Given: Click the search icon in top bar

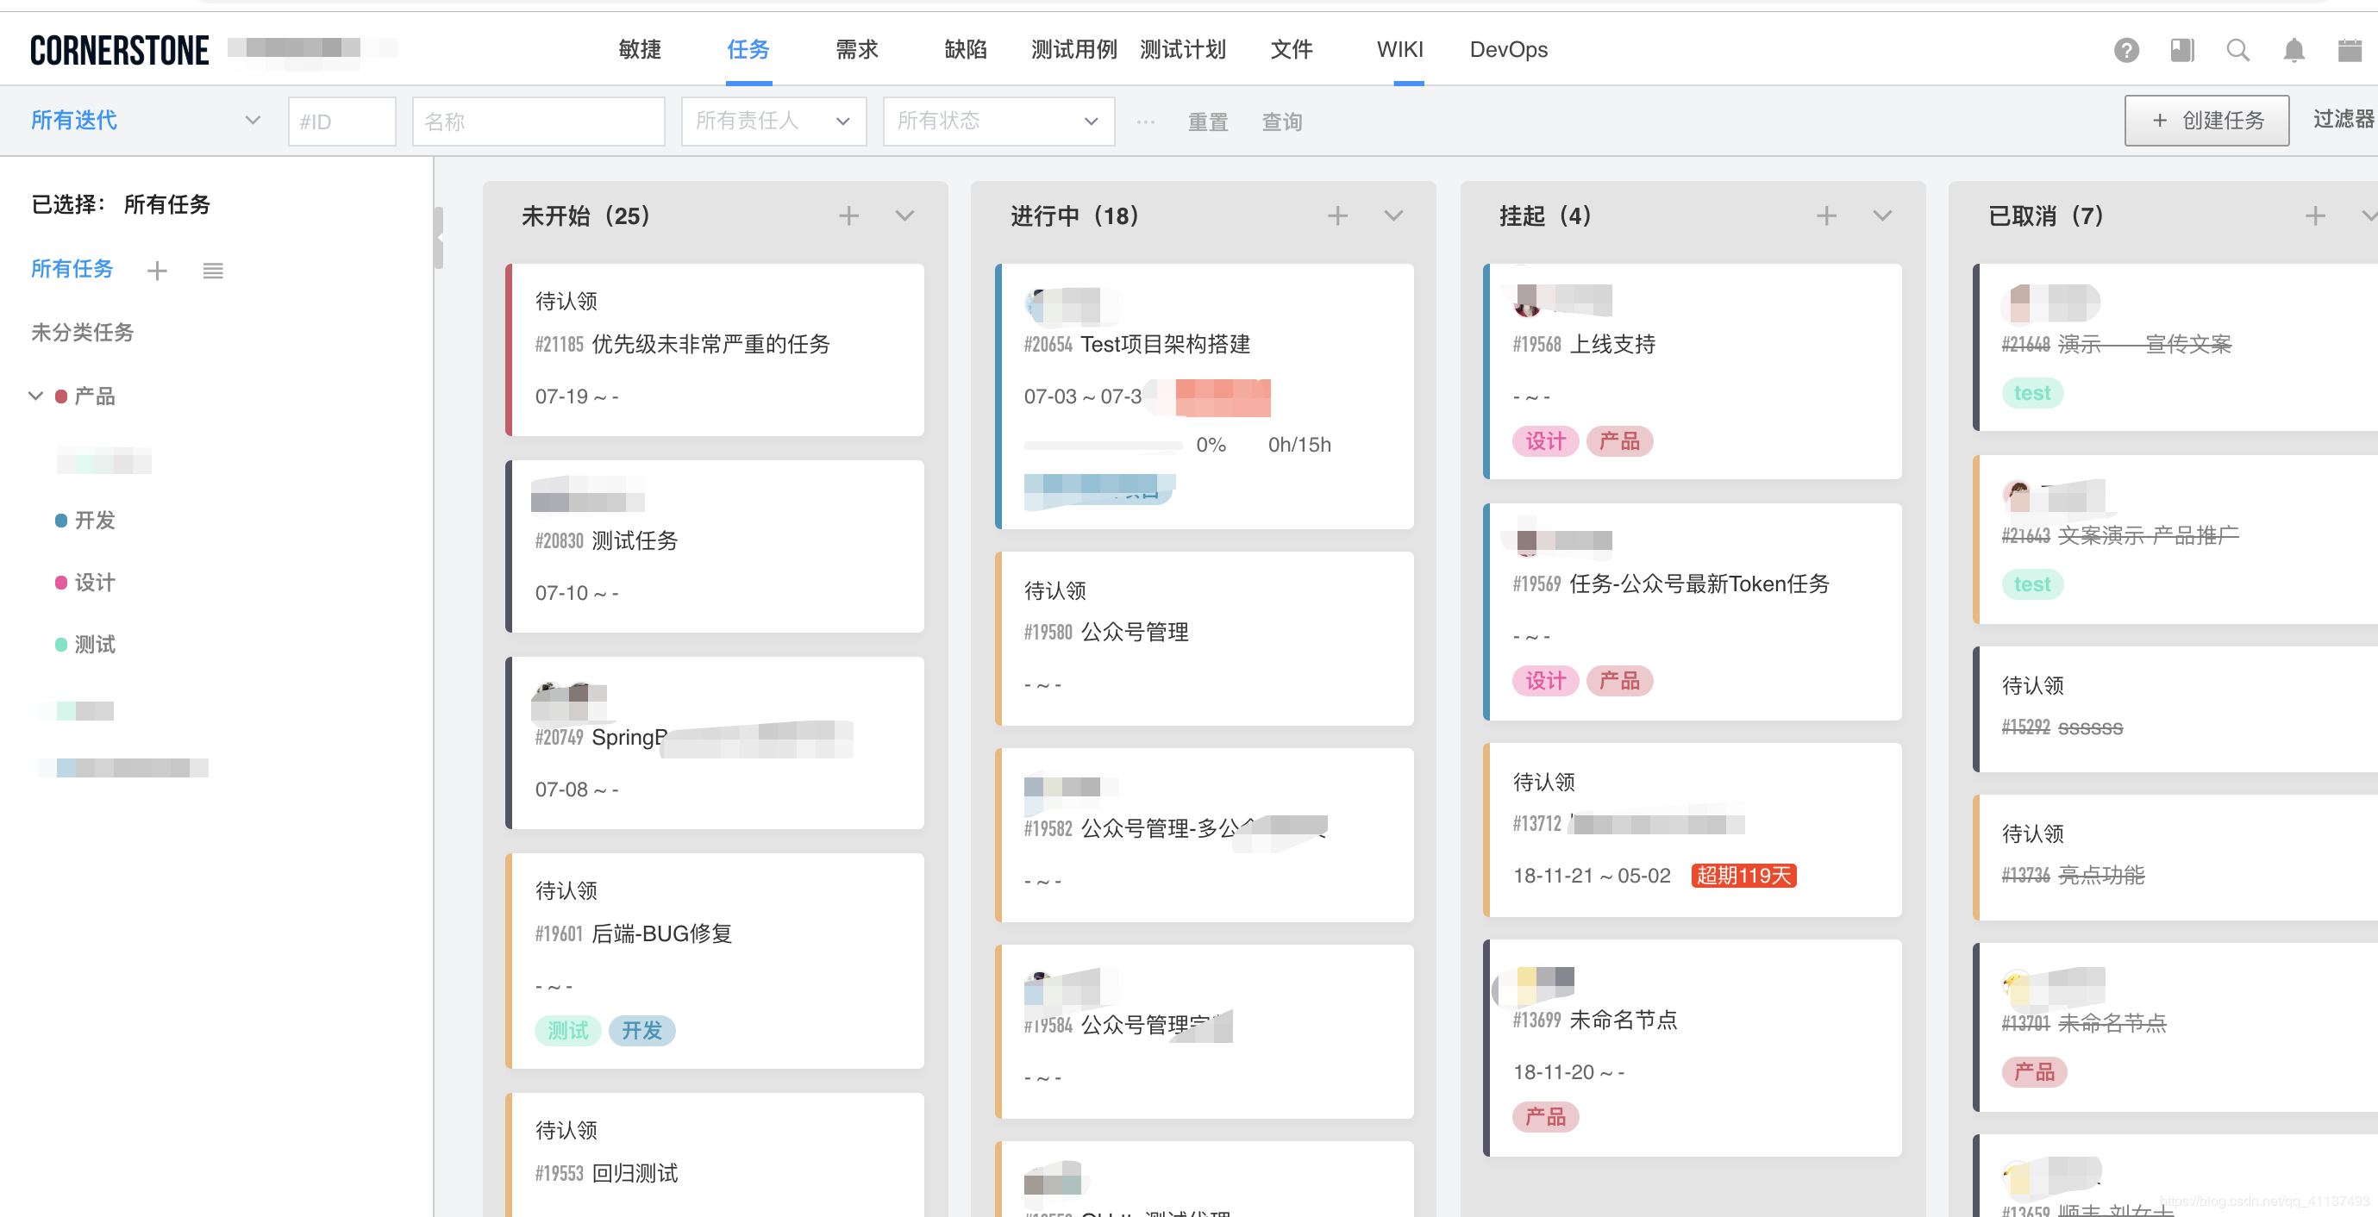Looking at the screenshot, I should point(2237,50).
